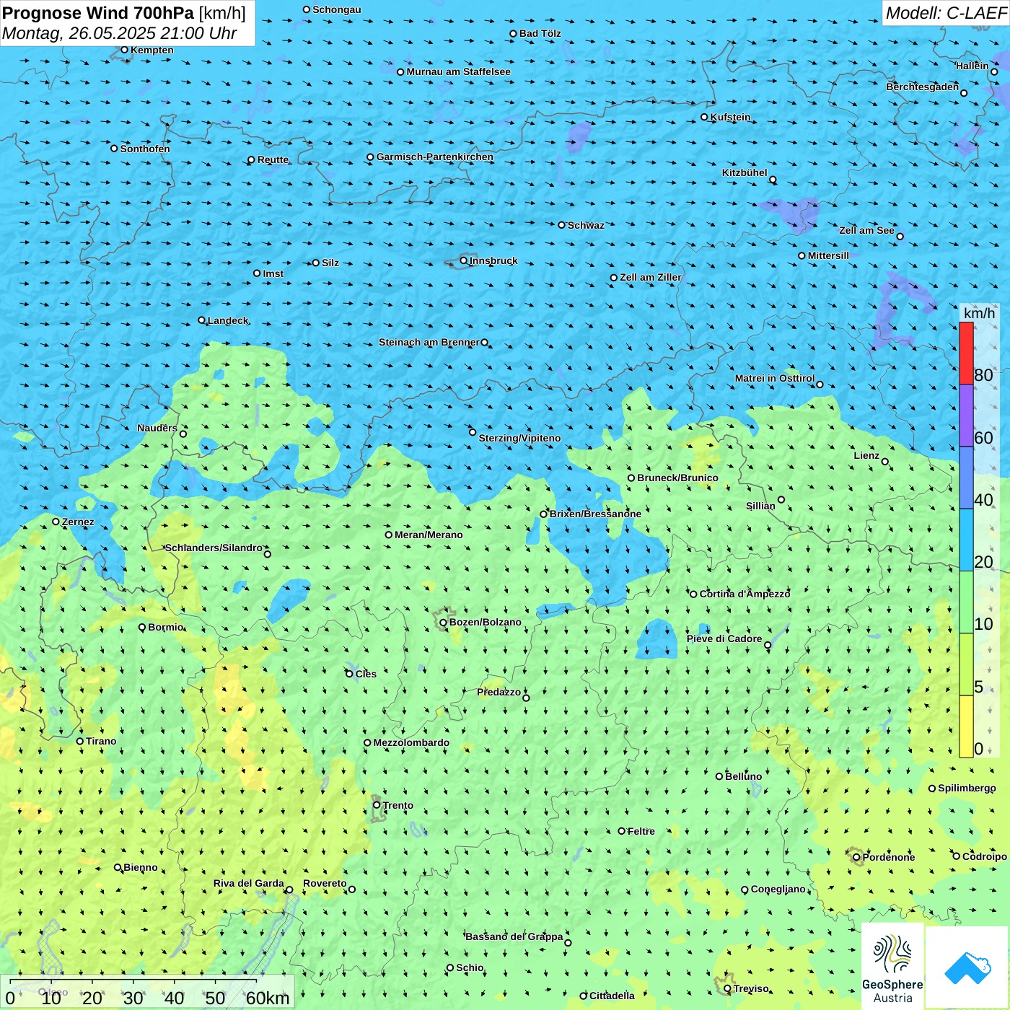Image resolution: width=1010 pixels, height=1010 pixels.
Task: Select the Bozen/Bolzano city marker
Action: [443, 622]
